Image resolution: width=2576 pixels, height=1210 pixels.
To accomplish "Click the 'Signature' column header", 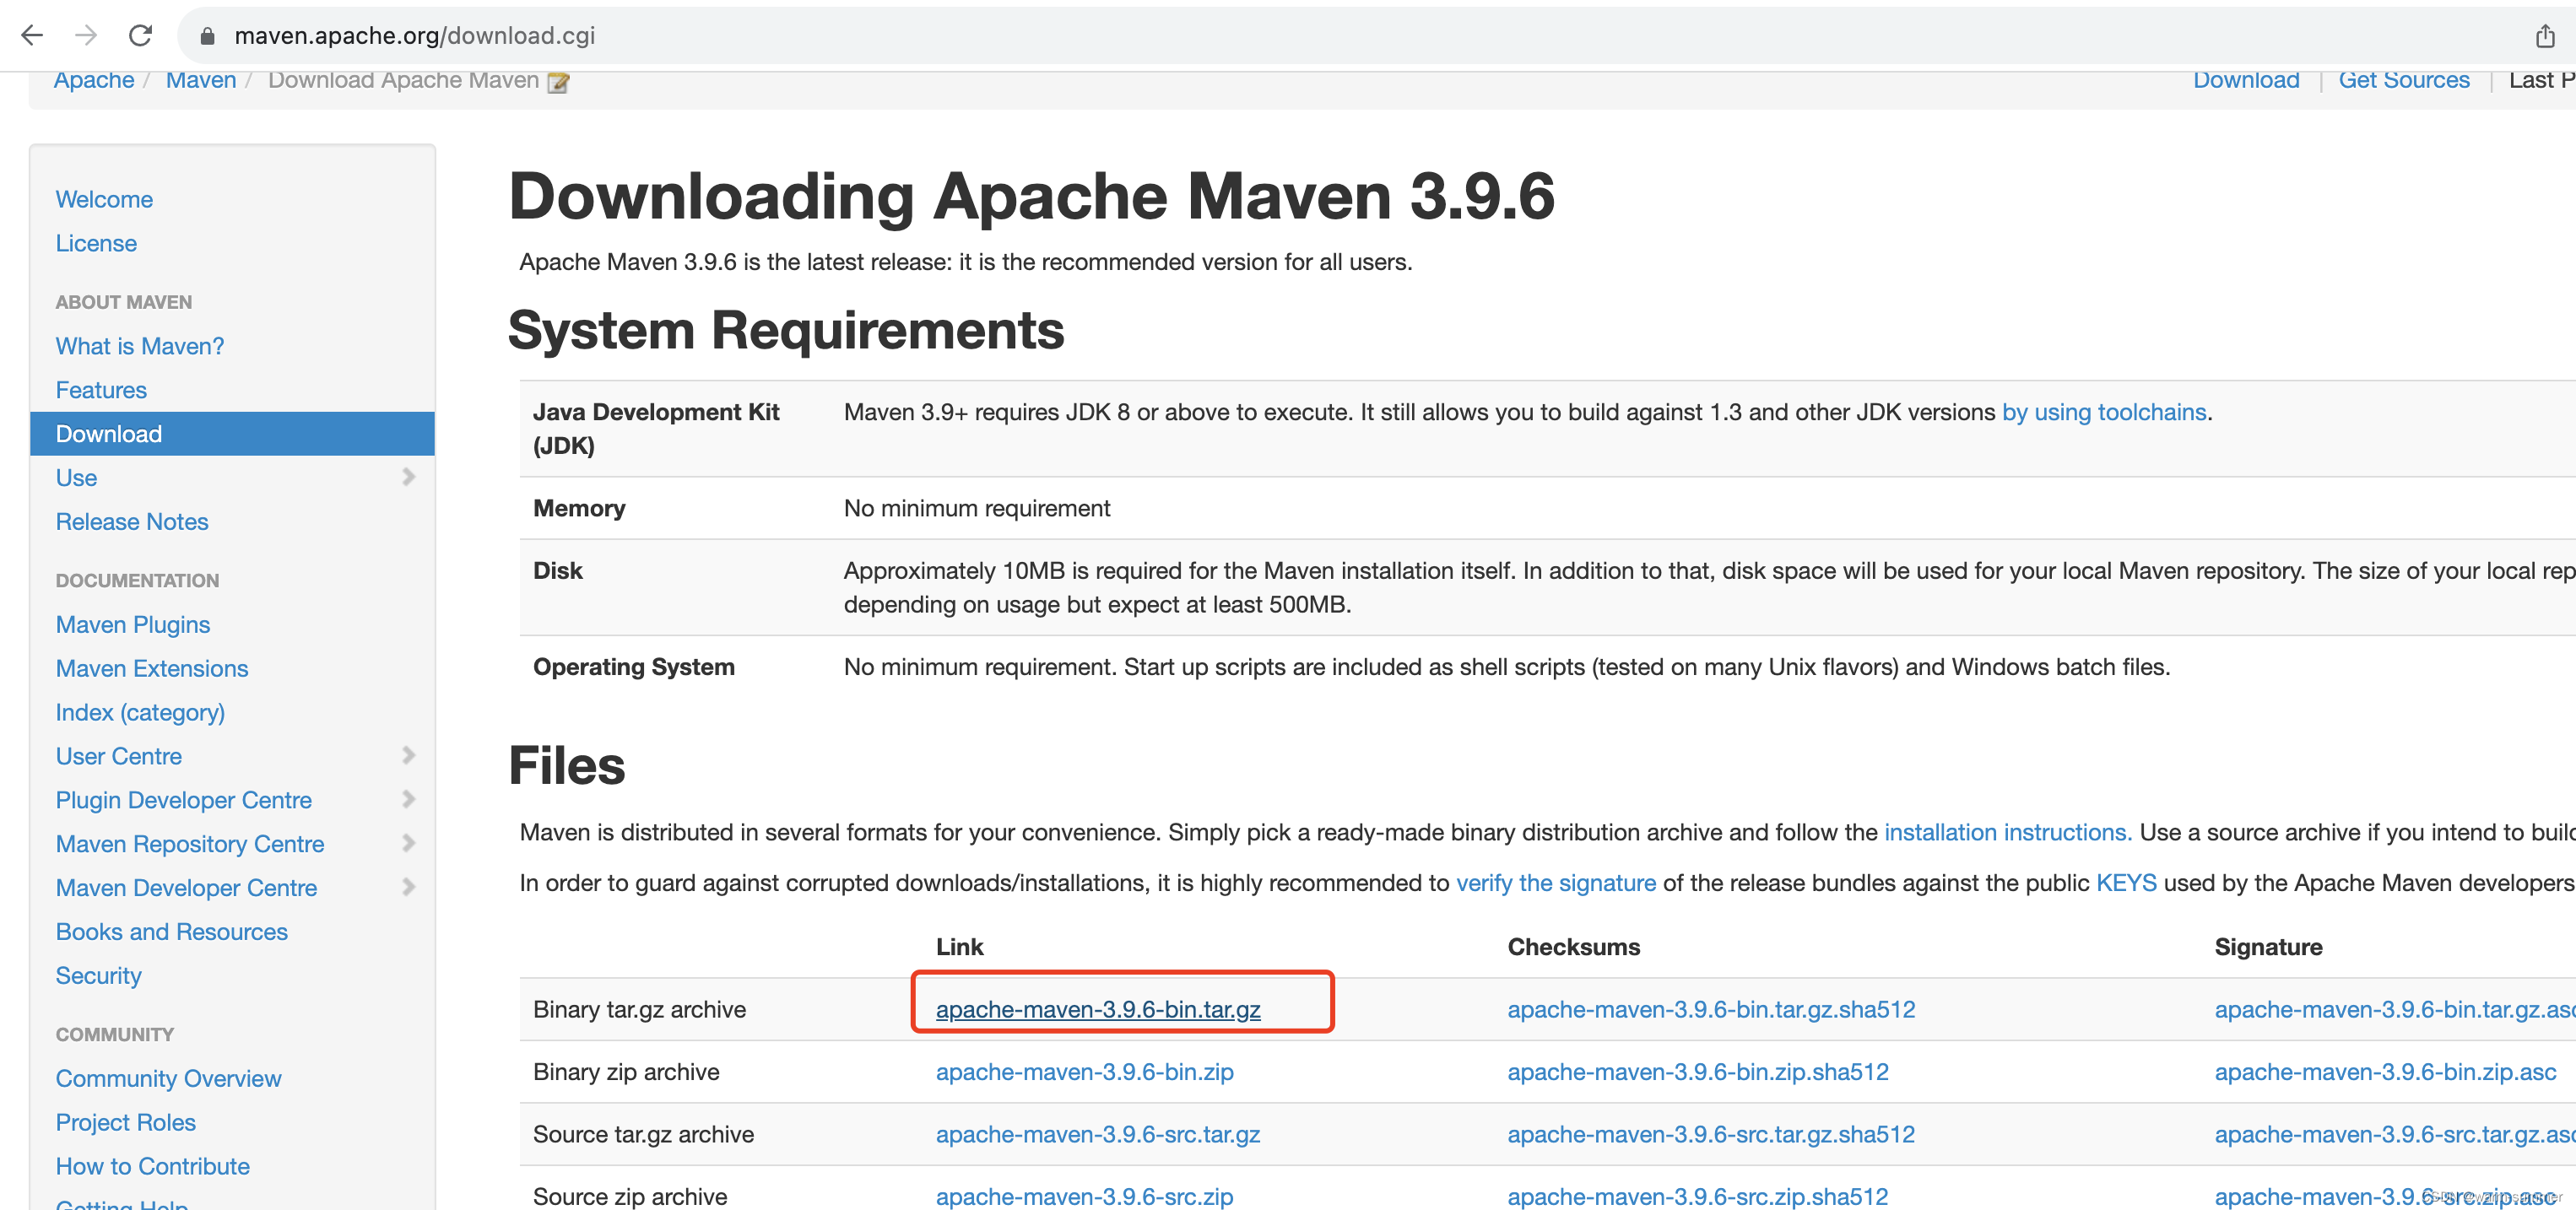I will [2268, 947].
